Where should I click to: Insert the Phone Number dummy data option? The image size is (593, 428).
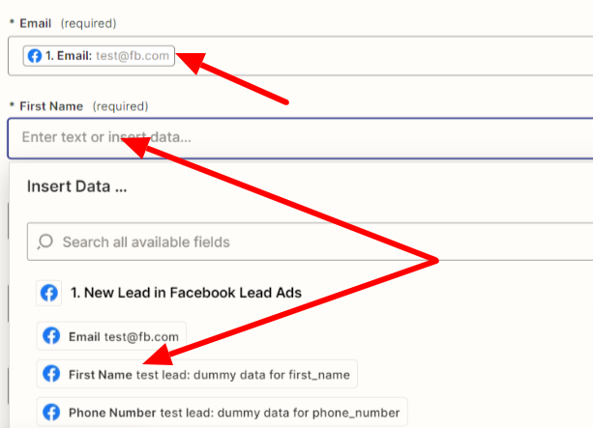222,413
